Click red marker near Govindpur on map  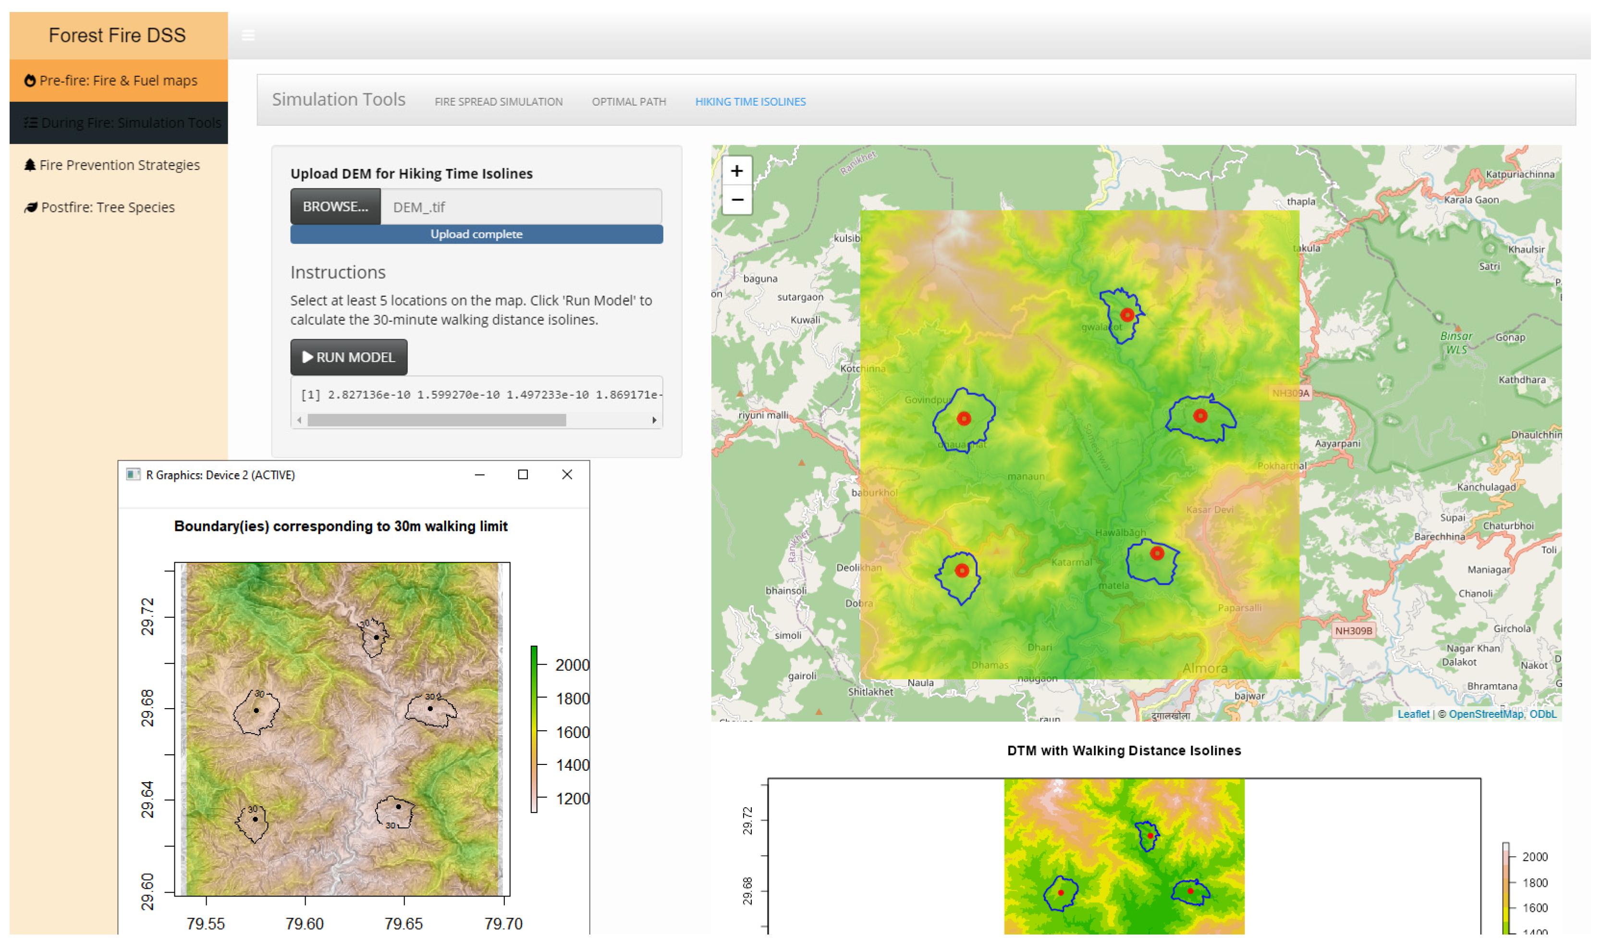pos(964,418)
